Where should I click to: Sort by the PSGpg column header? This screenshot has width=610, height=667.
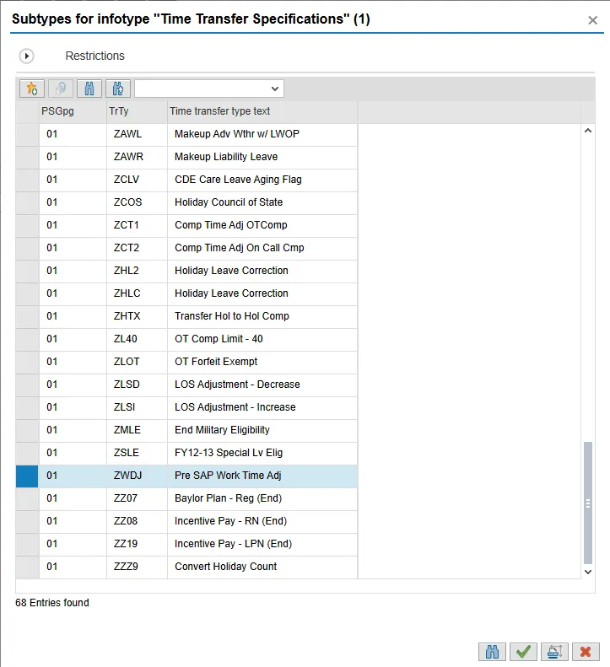(72, 111)
